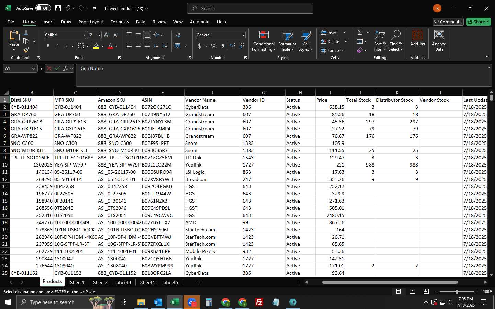Switch to the Sheet3 worksheet tab
495x309 pixels.
pyautogui.click(x=123, y=282)
